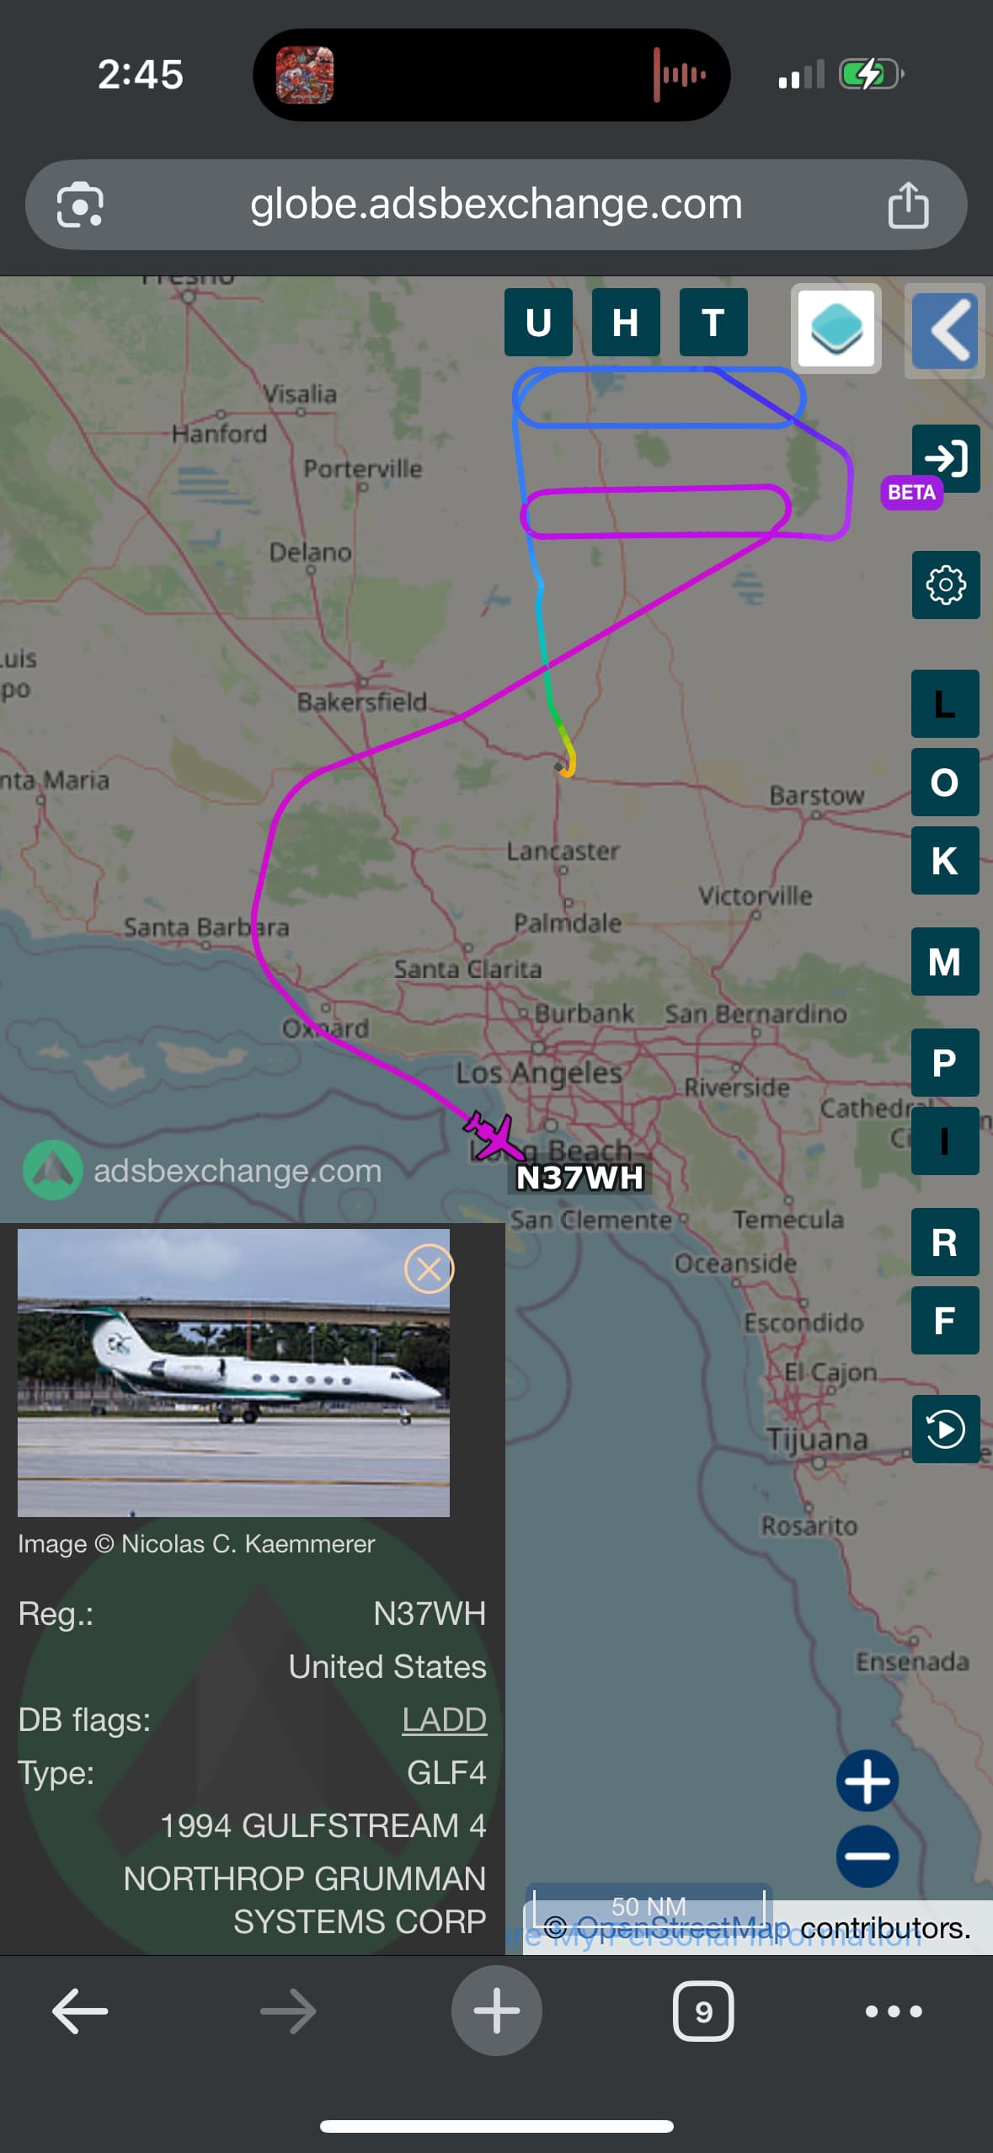Tap the Safari share icon
This screenshot has width=993, height=2153.
(x=908, y=205)
